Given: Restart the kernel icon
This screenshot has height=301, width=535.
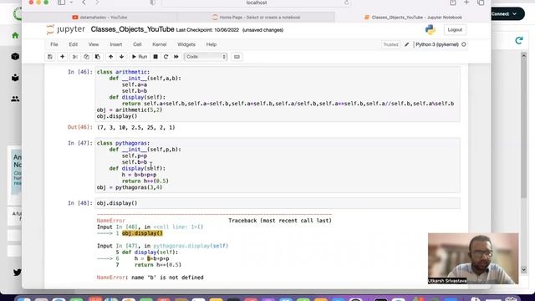Looking at the screenshot, I should pyautogui.click(x=166, y=57).
